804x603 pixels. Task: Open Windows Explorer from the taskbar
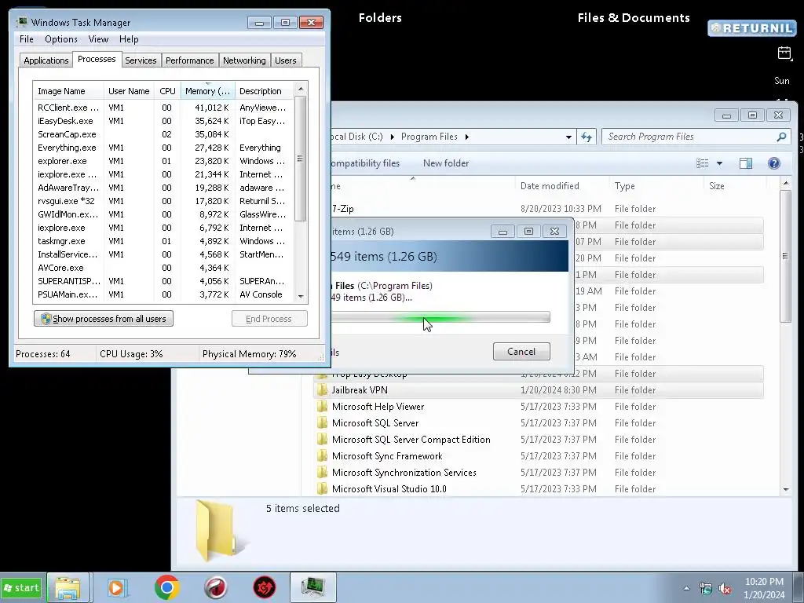tap(68, 587)
